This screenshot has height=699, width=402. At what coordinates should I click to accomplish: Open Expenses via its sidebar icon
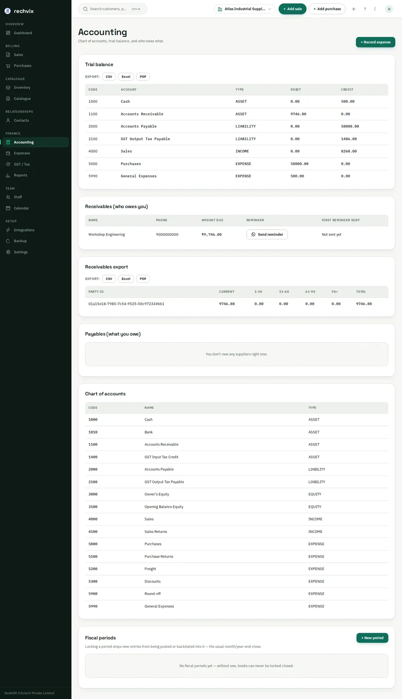coord(8,153)
